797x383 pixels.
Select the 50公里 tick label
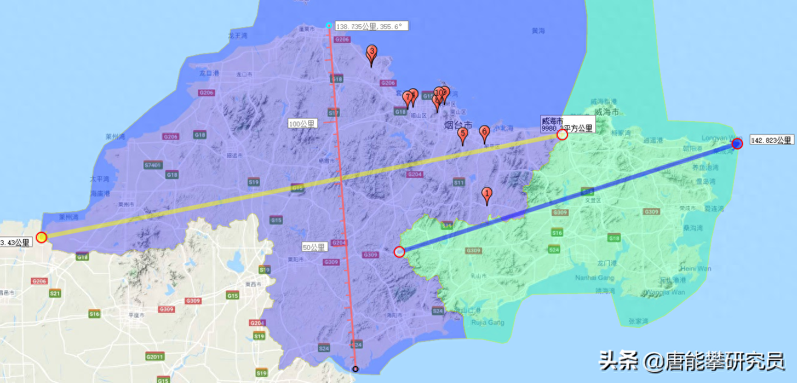pyautogui.click(x=315, y=247)
